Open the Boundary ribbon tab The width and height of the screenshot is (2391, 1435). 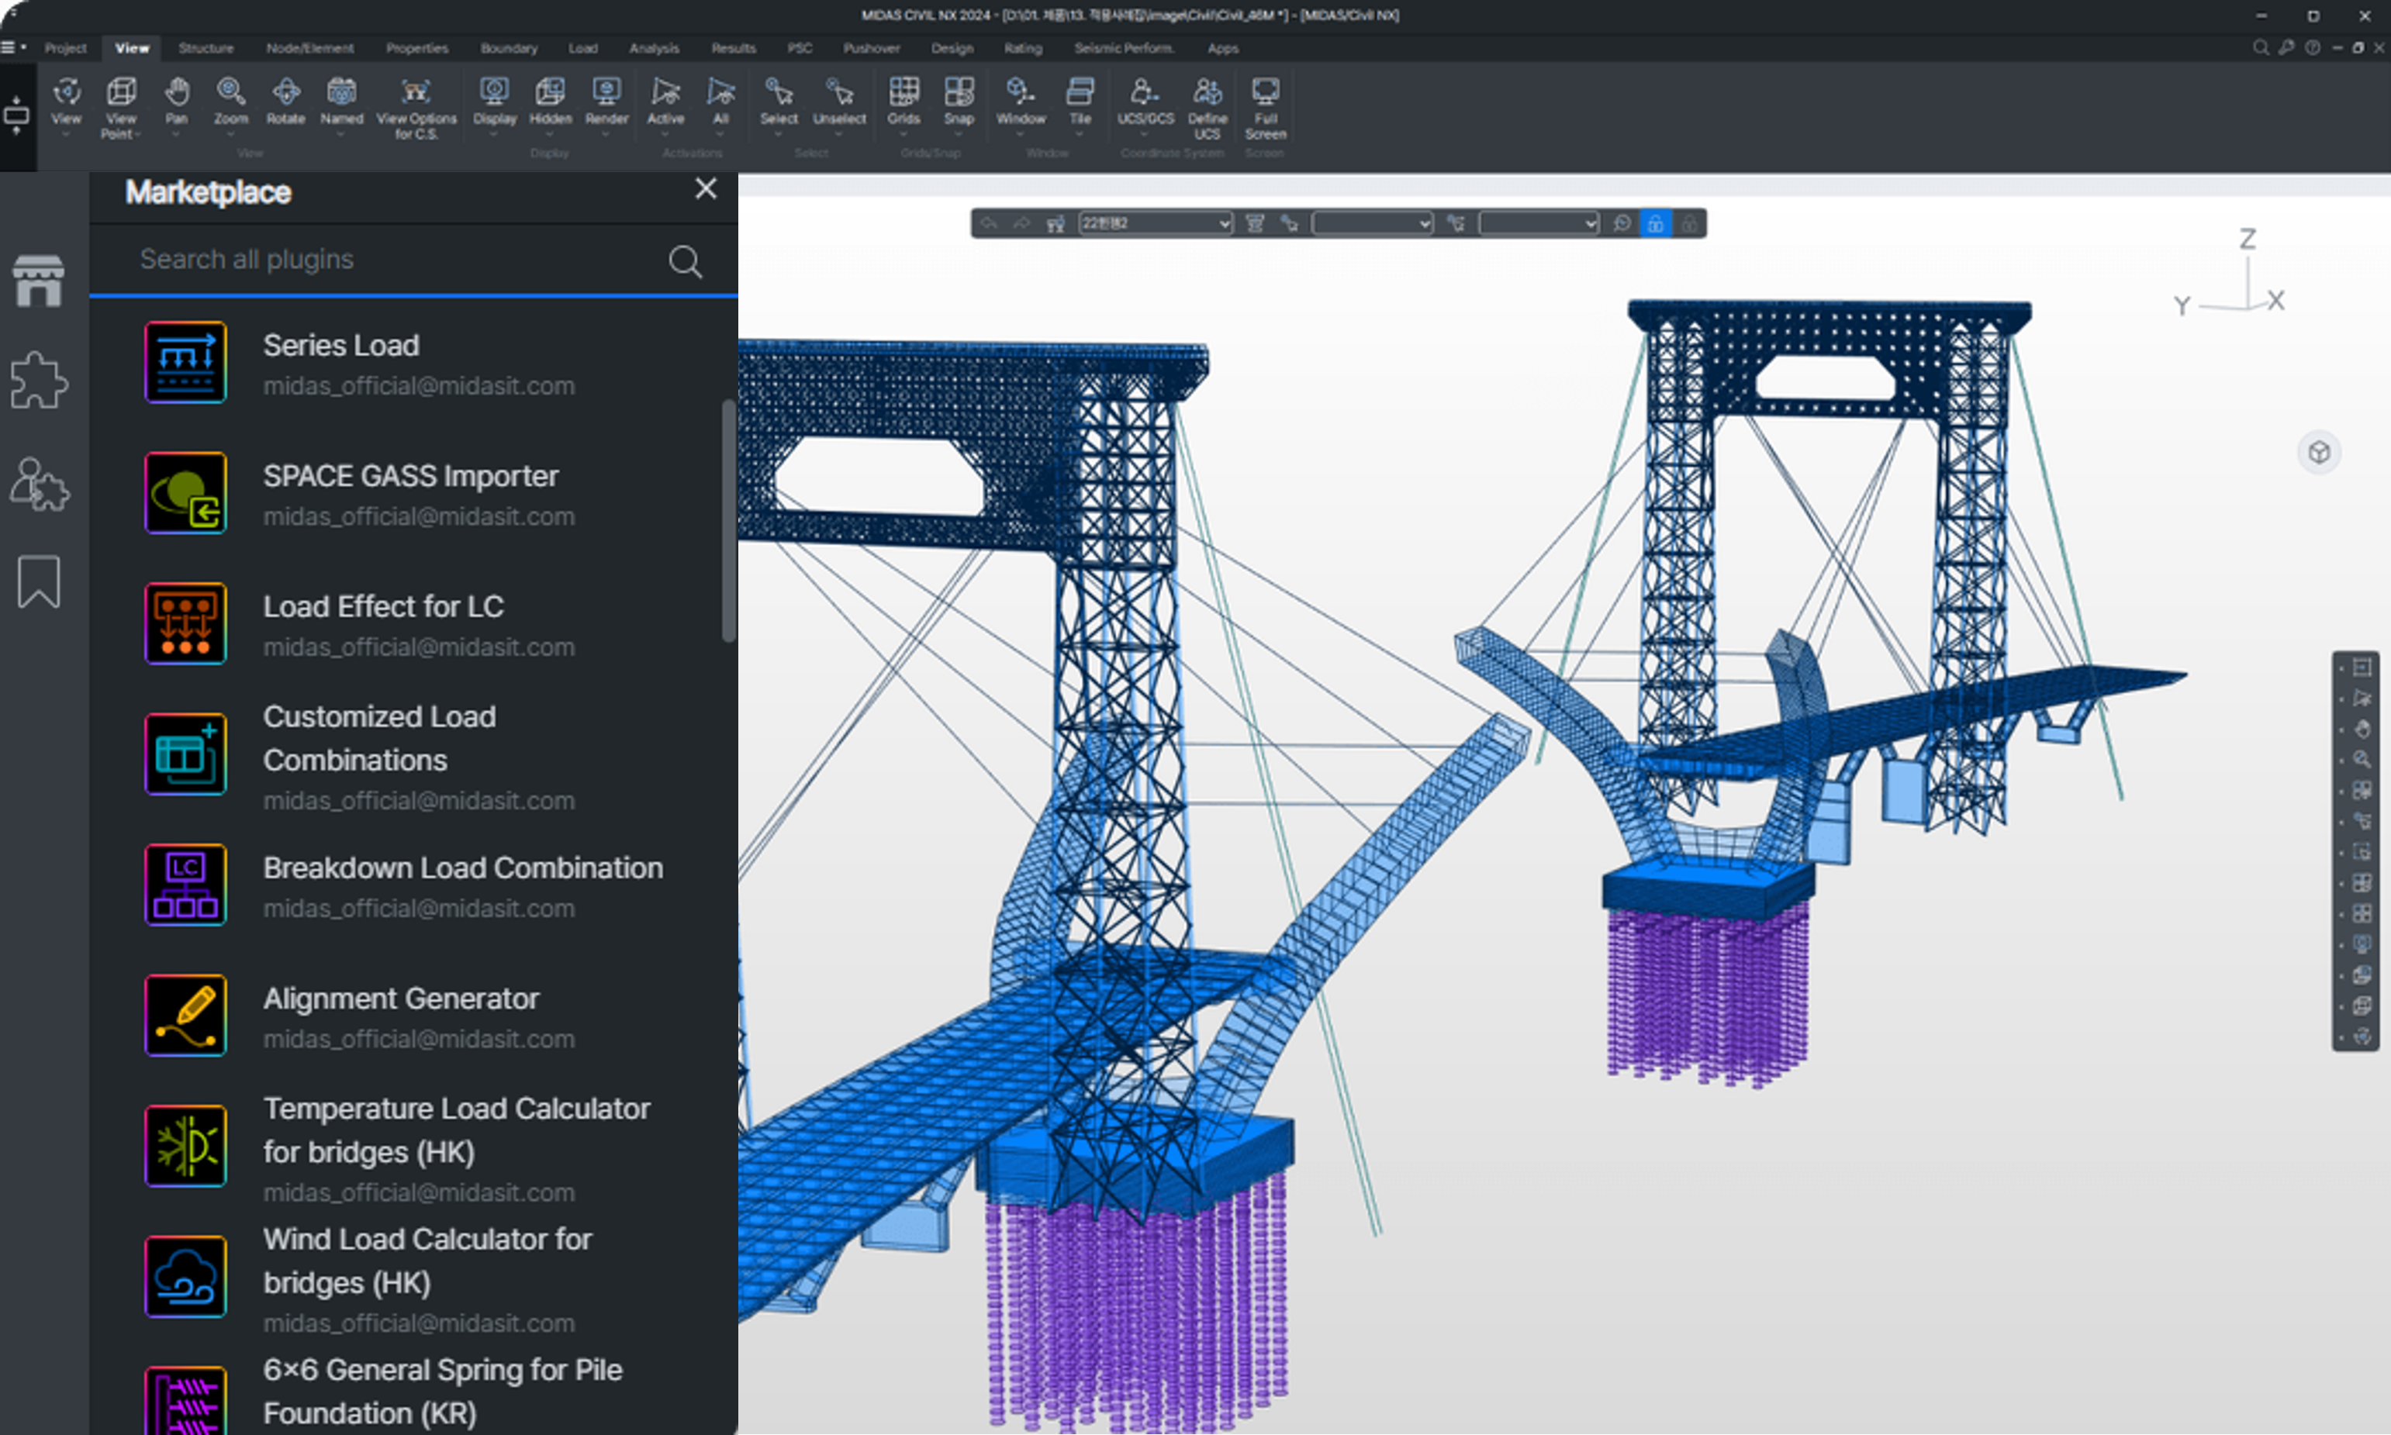pyautogui.click(x=509, y=47)
